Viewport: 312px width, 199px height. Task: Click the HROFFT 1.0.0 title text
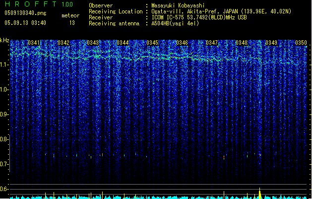click(39, 4)
